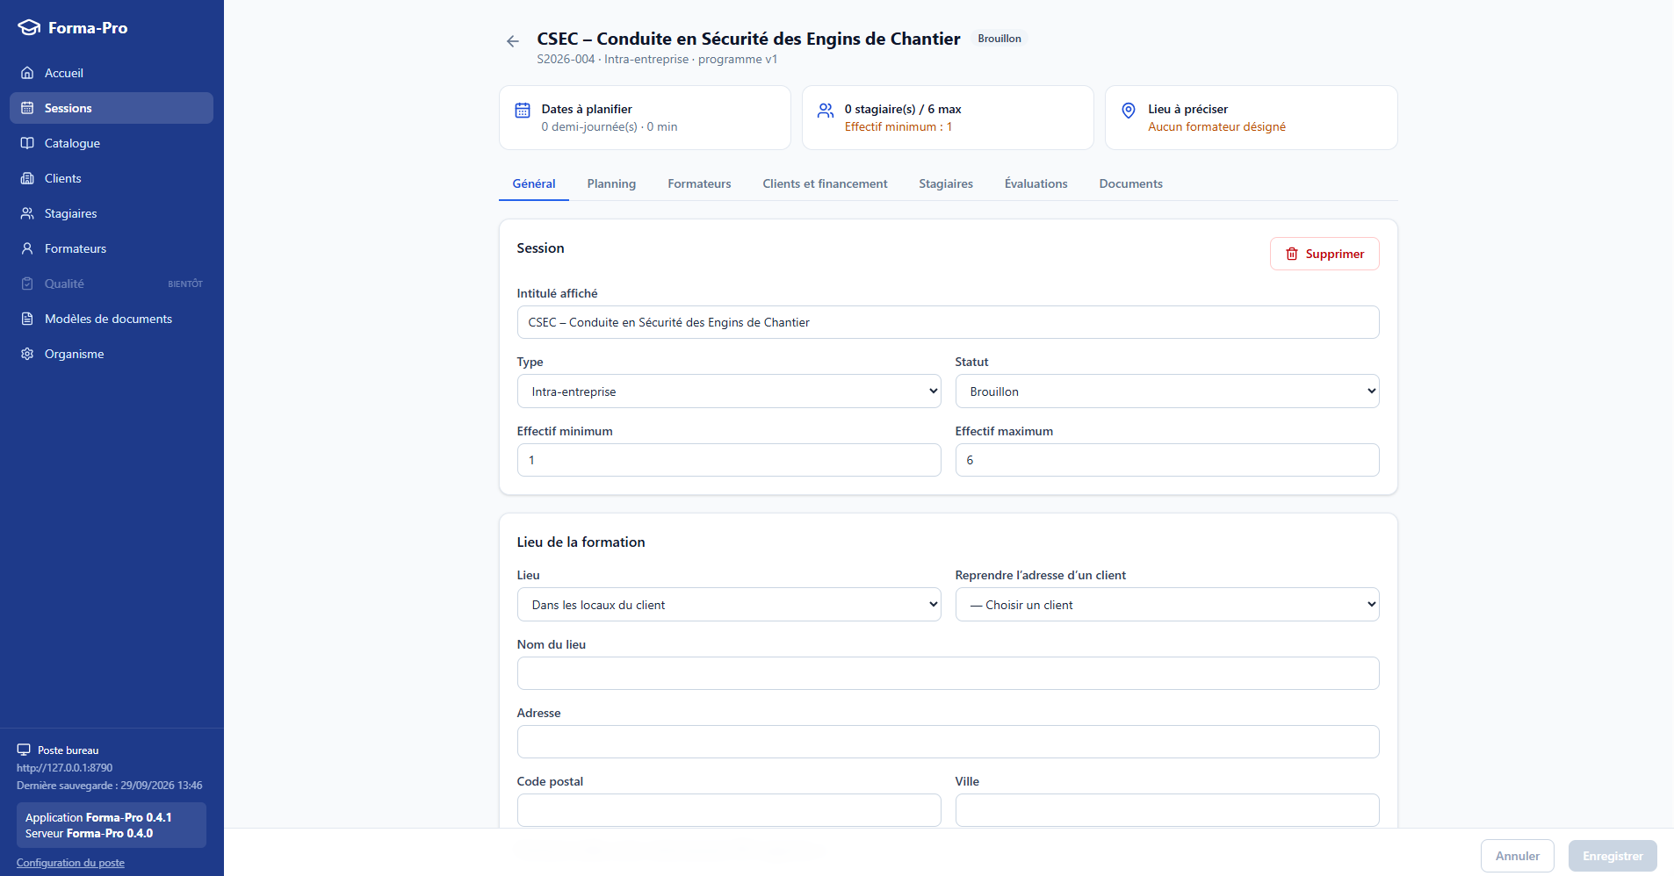Image resolution: width=1674 pixels, height=876 pixels.
Task: Click the Ville input field
Action: pos(1167,810)
